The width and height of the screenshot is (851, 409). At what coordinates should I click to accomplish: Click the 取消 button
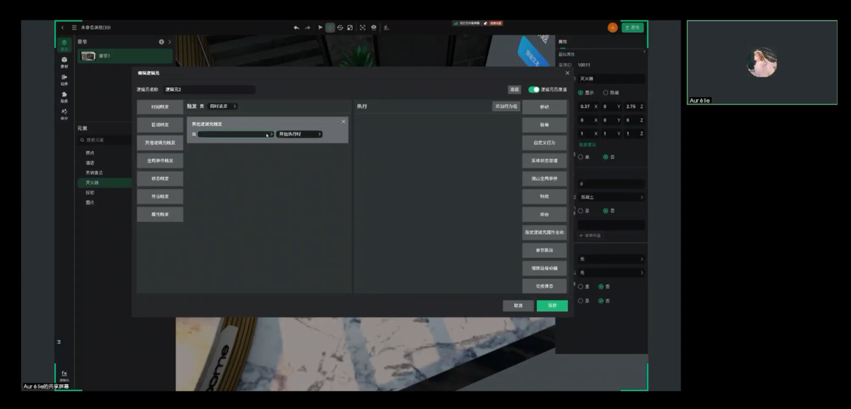(x=518, y=306)
